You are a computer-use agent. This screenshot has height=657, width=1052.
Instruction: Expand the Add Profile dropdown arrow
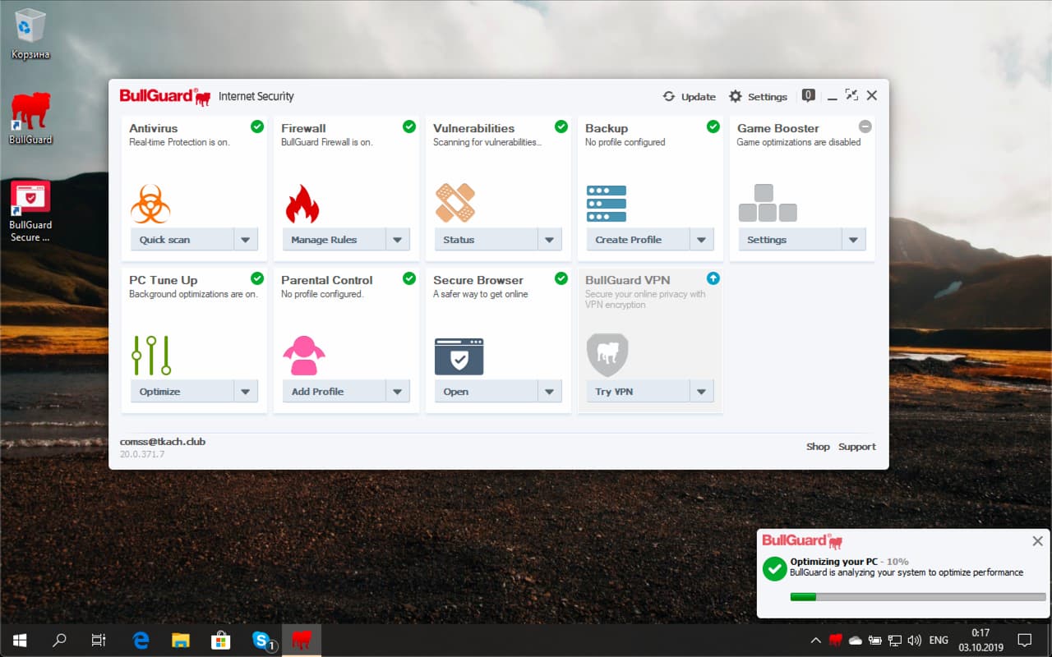398,392
